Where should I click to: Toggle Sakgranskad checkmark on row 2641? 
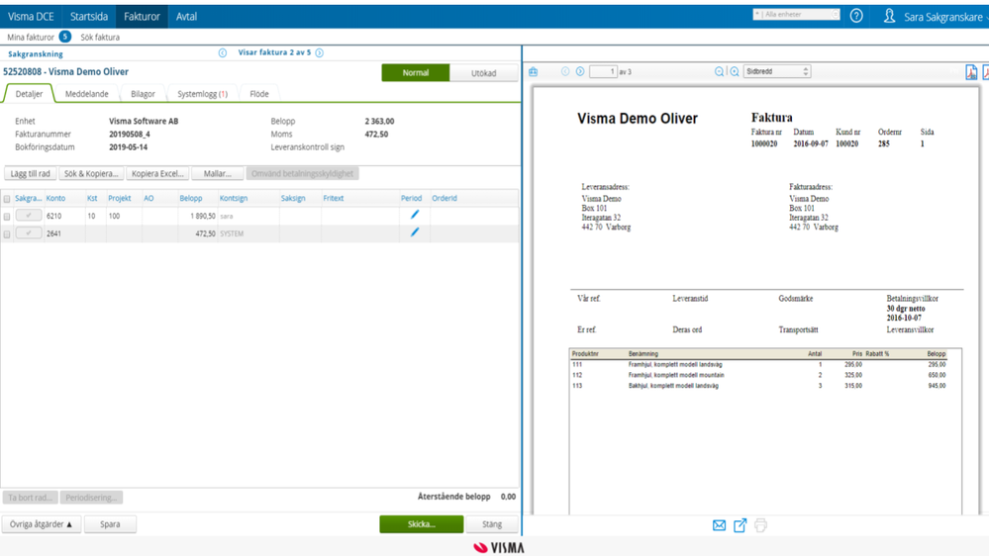(29, 233)
